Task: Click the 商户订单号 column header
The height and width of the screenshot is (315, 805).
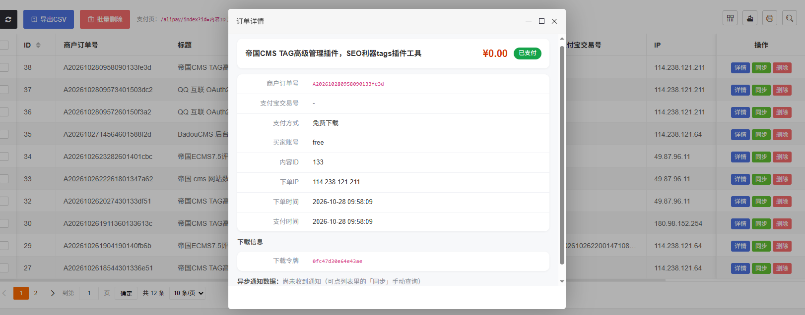Action: click(x=80, y=45)
